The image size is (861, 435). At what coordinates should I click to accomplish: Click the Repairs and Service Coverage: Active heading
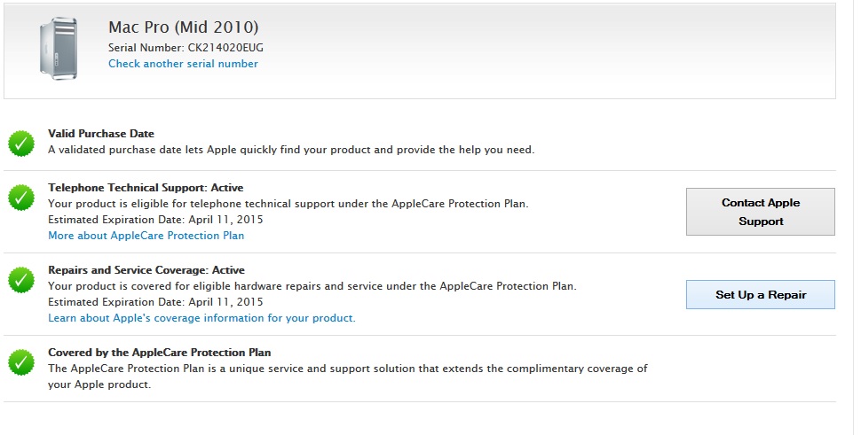click(x=146, y=270)
